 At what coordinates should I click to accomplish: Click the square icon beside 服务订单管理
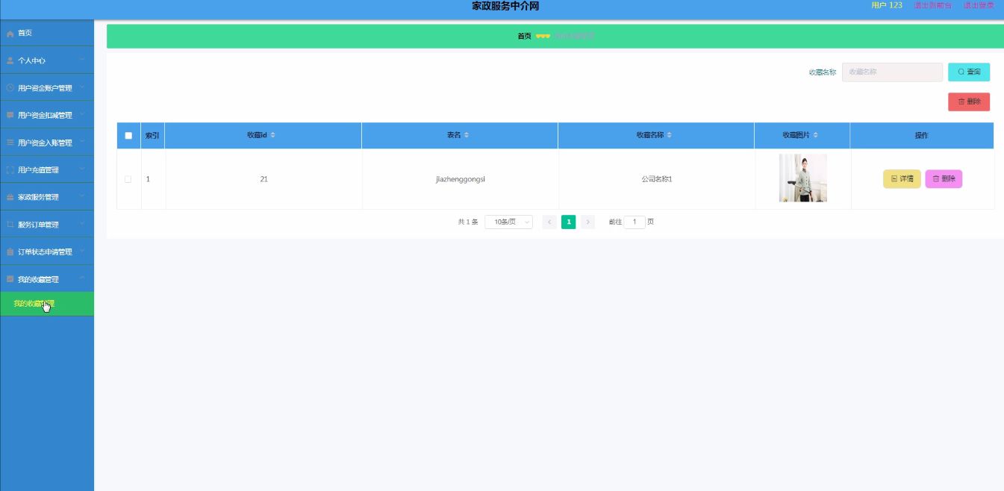pos(10,225)
